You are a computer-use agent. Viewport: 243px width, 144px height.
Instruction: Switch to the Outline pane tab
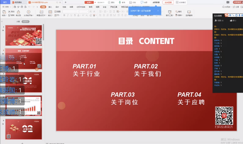point(18,22)
